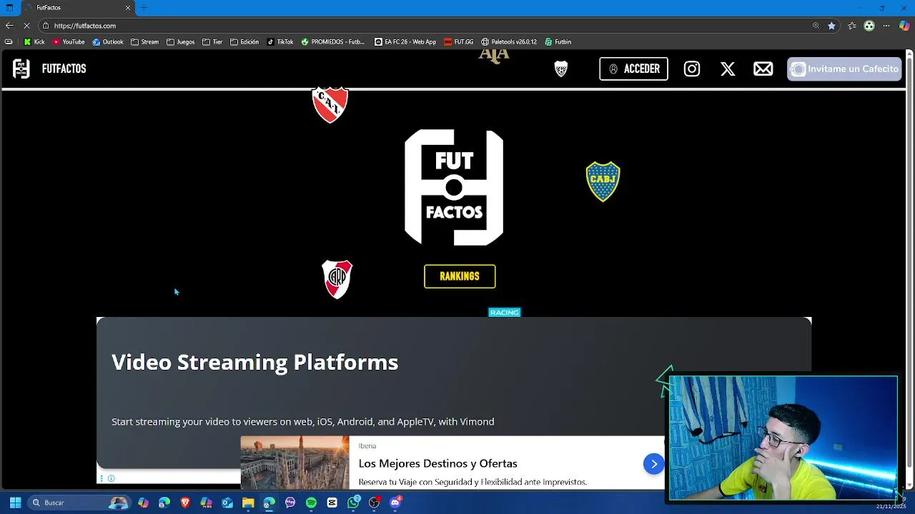The width and height of the screenshot is (915, 514).
Task: Click the soccer ball extension icon
Action: [869, 26]
